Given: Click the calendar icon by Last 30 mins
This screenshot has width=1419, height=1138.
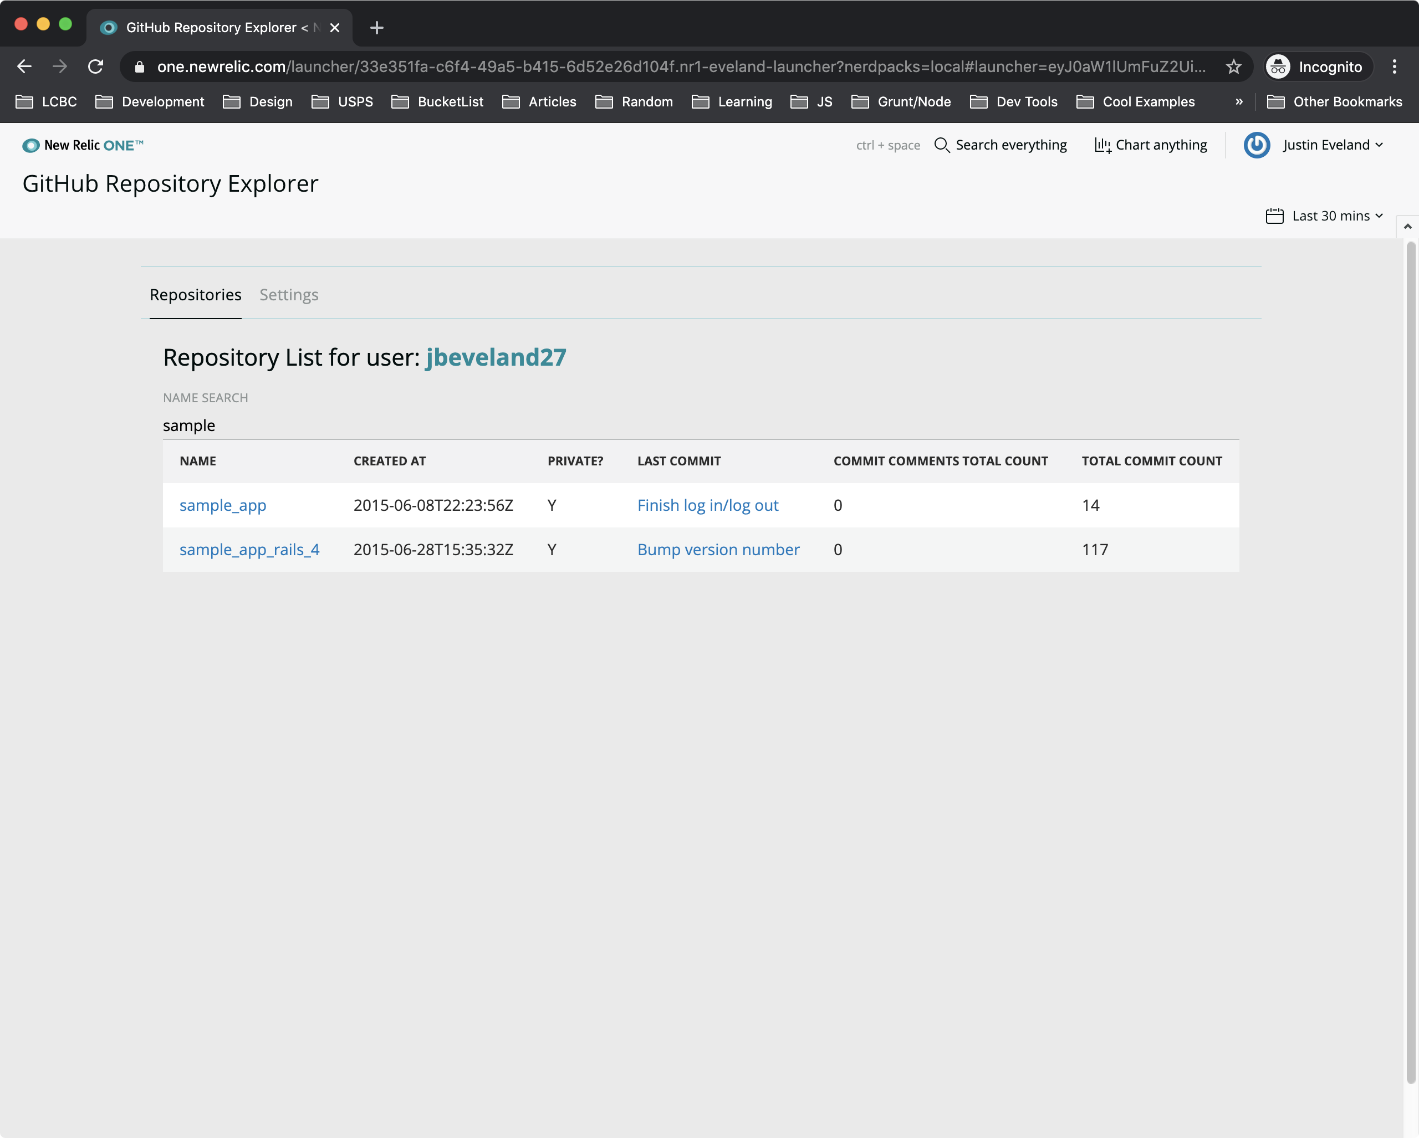Looking at the screenshot, I should click(x=1274, y=216).
